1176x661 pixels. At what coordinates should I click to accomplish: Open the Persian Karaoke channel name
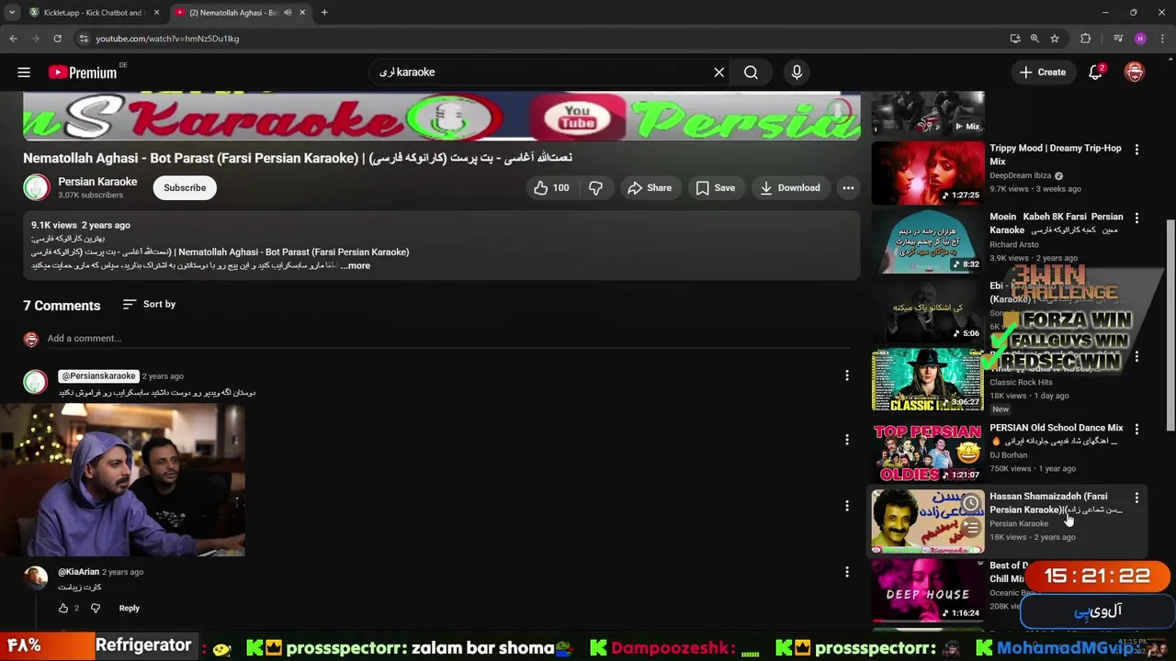point(97,182)
